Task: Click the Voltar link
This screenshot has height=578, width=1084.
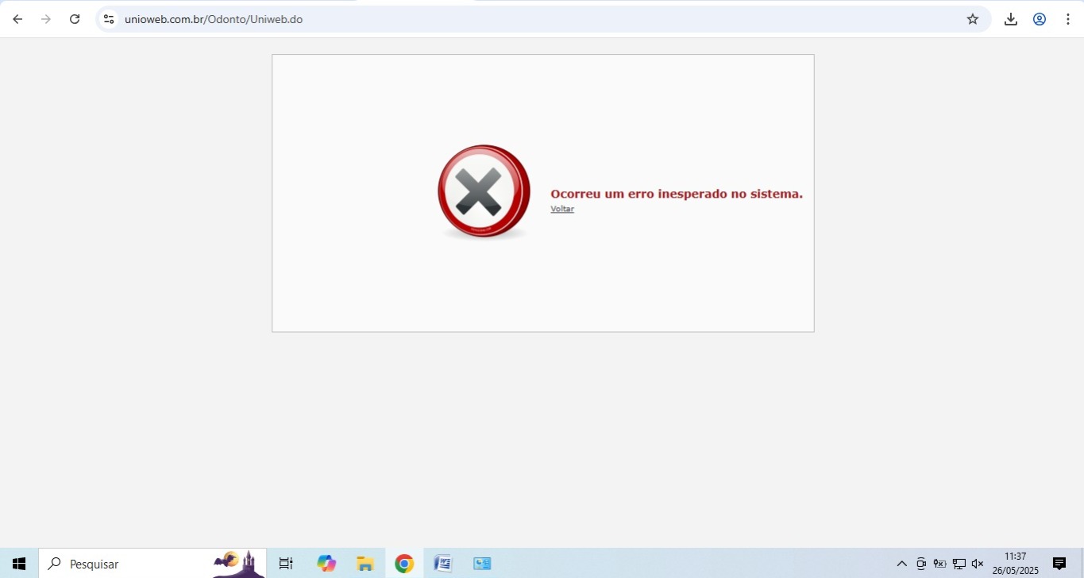Action: click(x=562, y=209)
